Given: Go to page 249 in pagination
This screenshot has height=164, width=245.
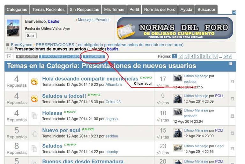Looking at the screenshot, I should coord(227,56).
